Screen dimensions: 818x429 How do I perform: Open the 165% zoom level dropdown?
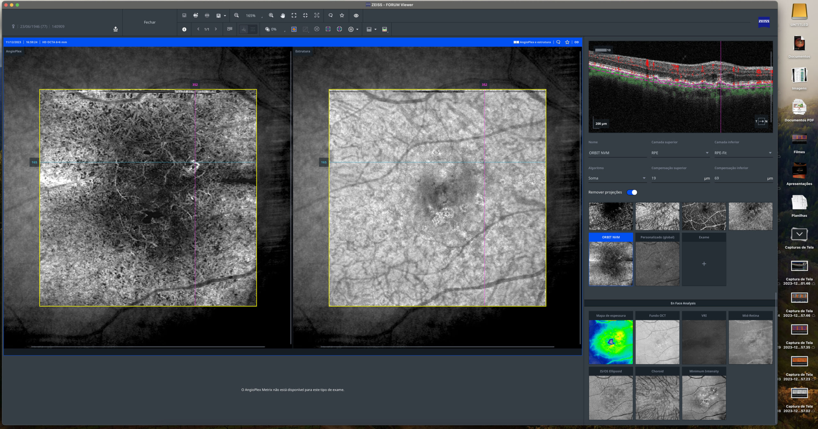[254, 16]
